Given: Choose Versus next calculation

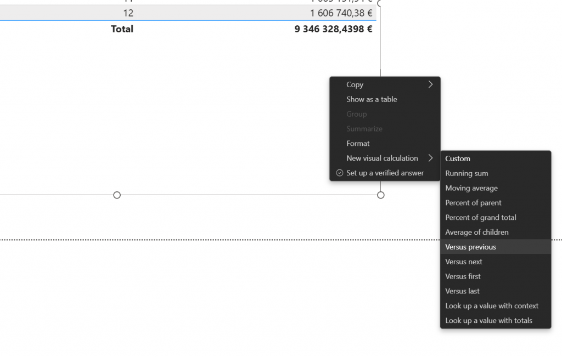Looking at the screenshot, I should [x=464, y=262].
